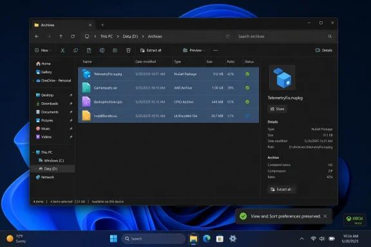Click the Cut scissors icon in toolbar
Screen dimensions: 371x247
coord(62,50)
